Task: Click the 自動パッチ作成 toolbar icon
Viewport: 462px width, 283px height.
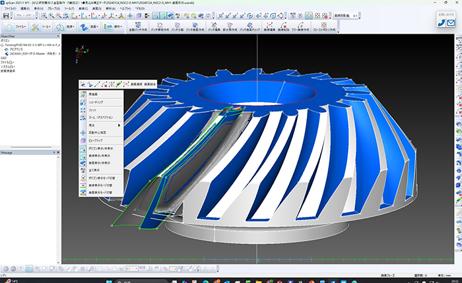Action: pos(139,26)
